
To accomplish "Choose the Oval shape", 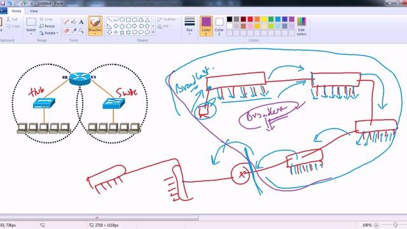I will point(122,20).
